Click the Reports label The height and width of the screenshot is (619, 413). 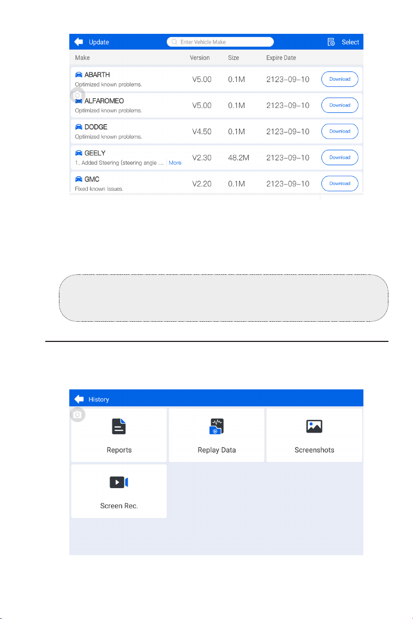(x=119, y=450)
